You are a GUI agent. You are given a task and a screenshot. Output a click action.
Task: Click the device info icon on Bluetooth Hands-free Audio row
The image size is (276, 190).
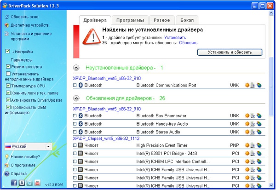point(253,124)
